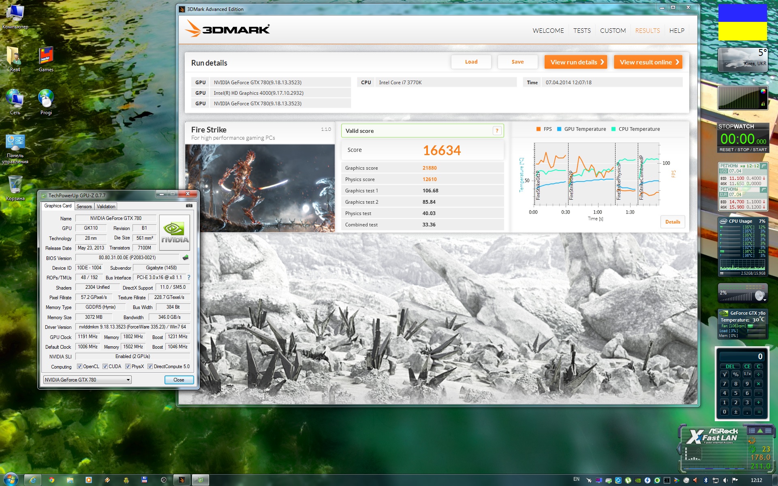Open the Progi desktop icon
Viewport: 778px width, 486px height.
click(46, 102)
